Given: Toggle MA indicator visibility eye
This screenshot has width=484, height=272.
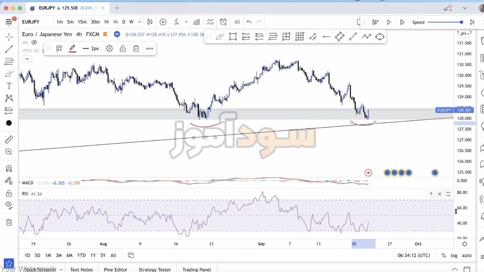Looking at the screenshot, I should coord(34,42).
